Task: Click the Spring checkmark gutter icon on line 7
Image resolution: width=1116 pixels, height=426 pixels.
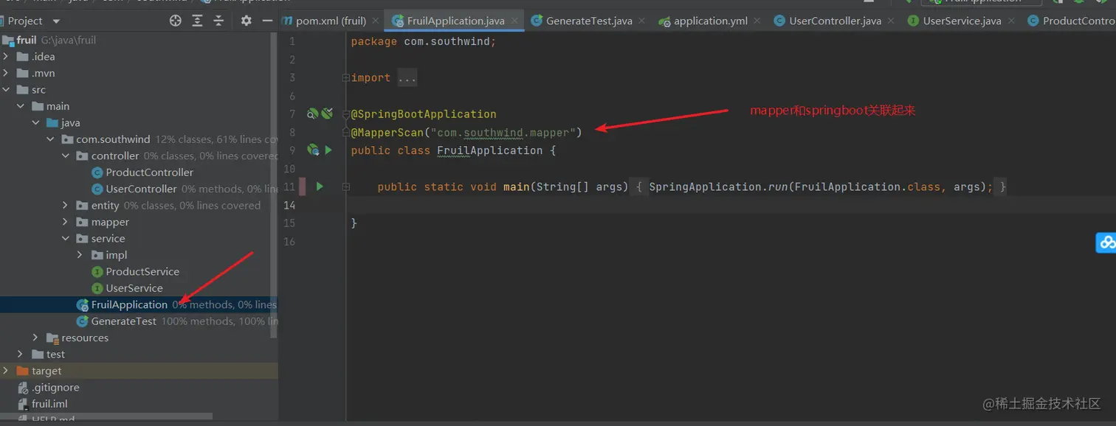Action: tap(327, 114)
